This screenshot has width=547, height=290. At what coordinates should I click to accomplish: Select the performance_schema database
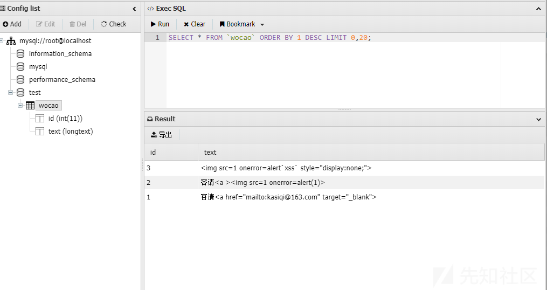(62, 80)
